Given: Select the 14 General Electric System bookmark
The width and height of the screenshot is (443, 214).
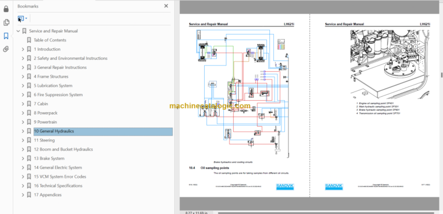Looking at the screenshot, I should coord(58,167).
